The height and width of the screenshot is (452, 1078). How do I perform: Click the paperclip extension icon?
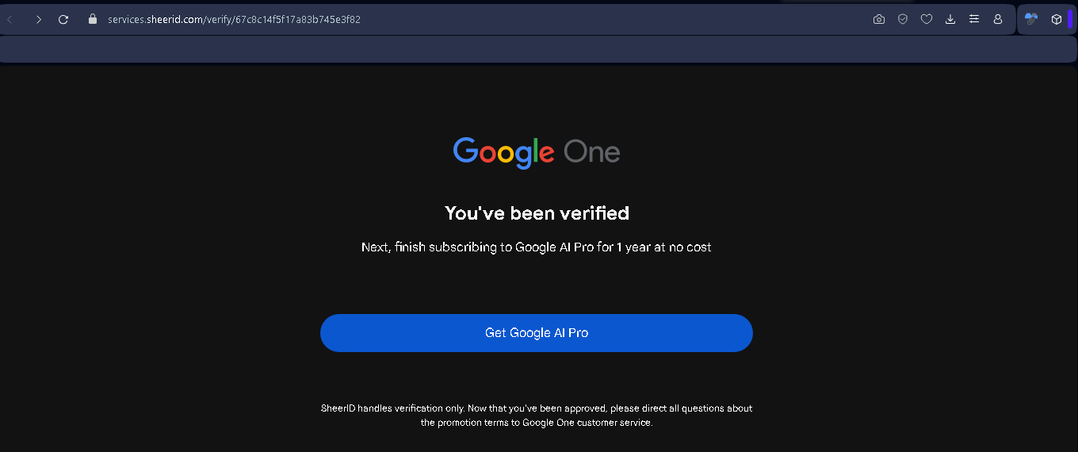click(x=1031, y=19)
